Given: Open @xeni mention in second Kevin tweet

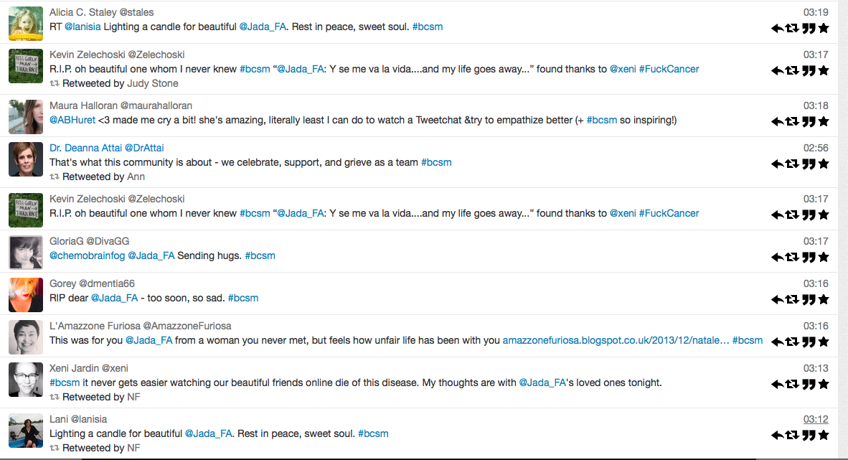Looking at the screenshot, I should tap(623, 213).
